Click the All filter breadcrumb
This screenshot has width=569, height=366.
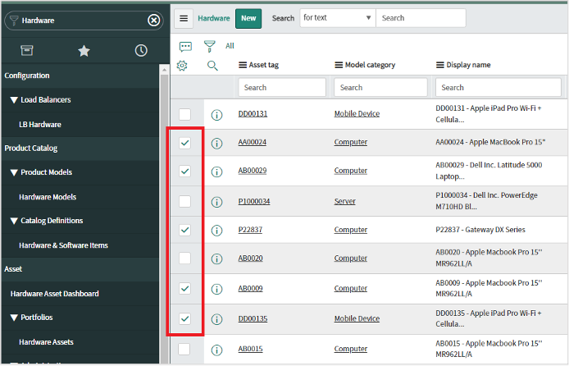click(230, 46)
